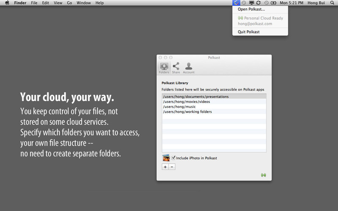Click the Hong Bui user name
Screen dimensions: 338x211
316,3
